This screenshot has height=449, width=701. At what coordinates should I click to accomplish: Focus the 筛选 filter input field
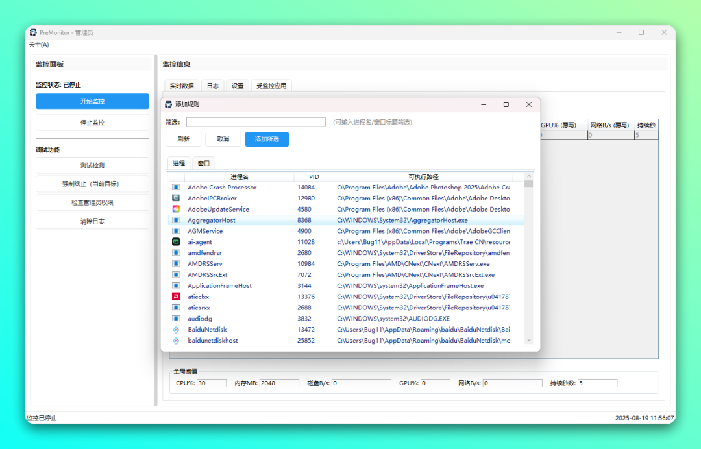[x=256, y=122]
